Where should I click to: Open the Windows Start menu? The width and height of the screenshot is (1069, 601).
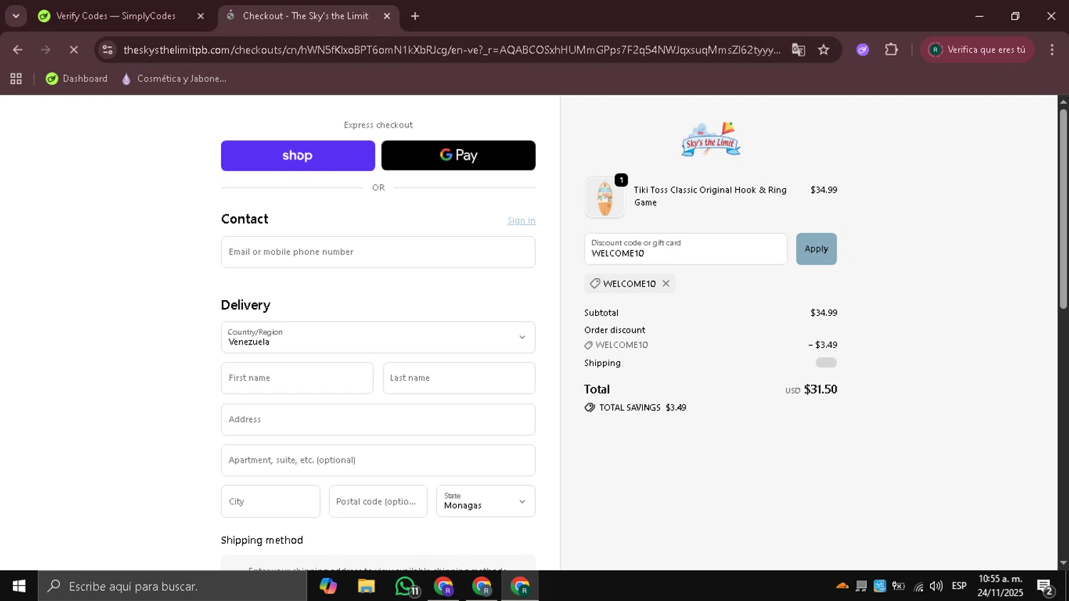pos(19,586)
